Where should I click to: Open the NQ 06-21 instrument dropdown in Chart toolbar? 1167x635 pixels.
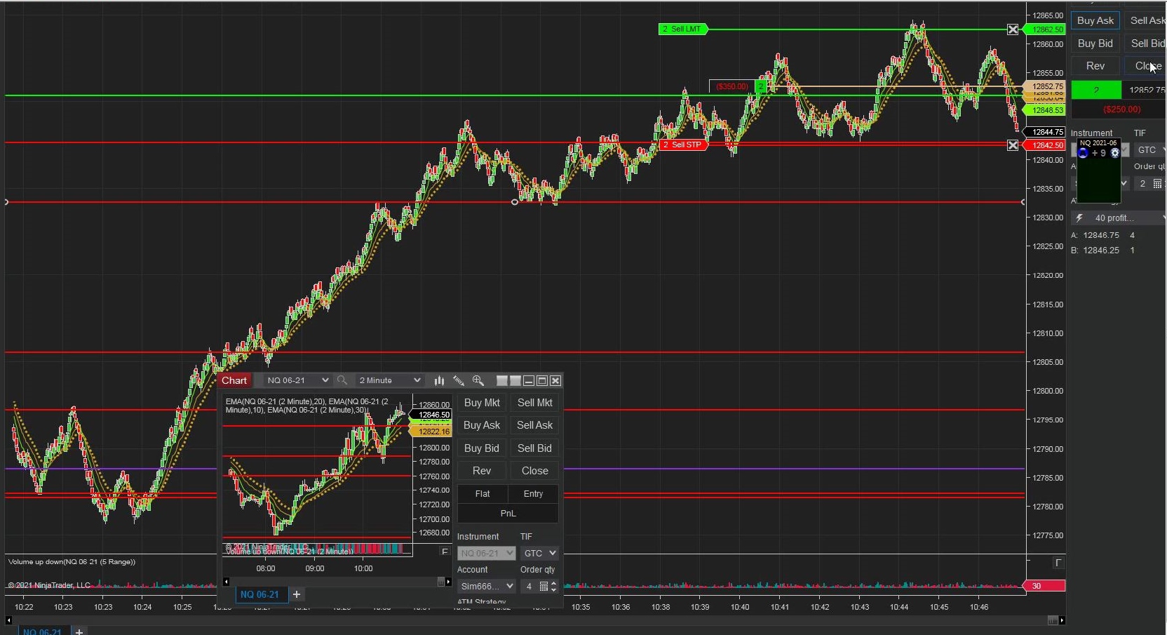tap(297, 380)
